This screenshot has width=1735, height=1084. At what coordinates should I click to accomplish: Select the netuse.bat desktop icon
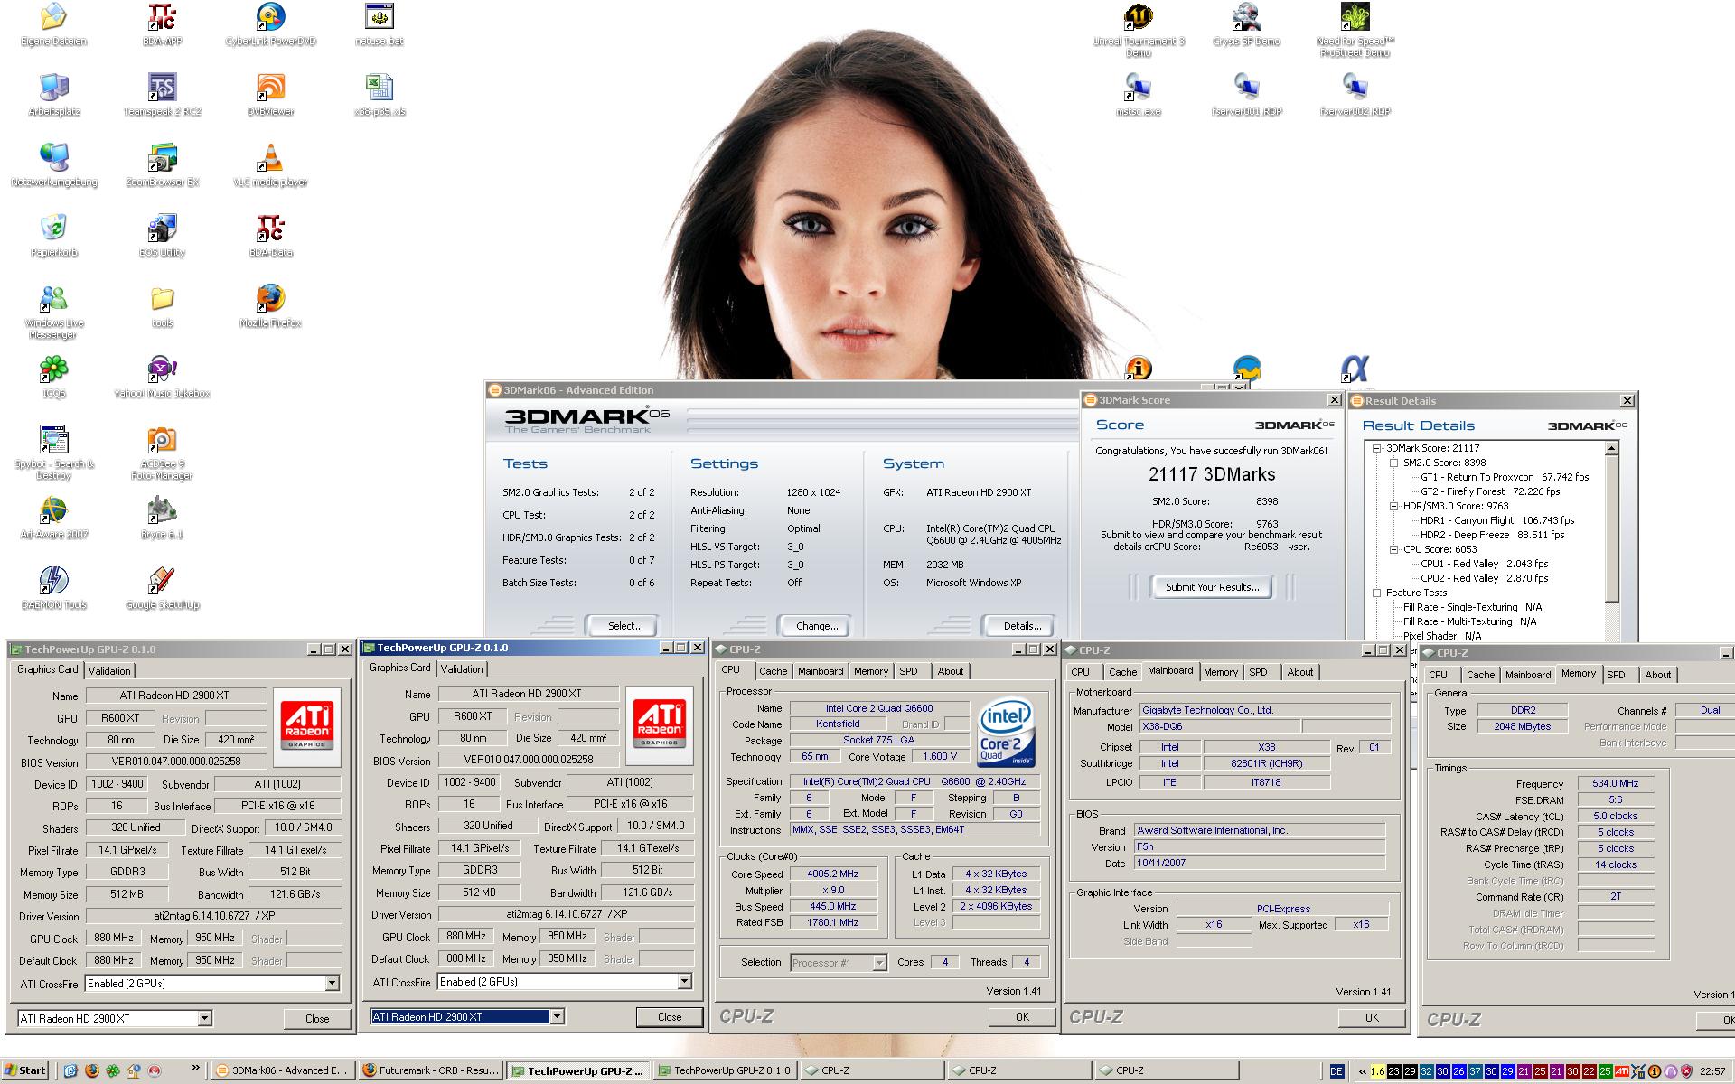click(x=380, y=24)
